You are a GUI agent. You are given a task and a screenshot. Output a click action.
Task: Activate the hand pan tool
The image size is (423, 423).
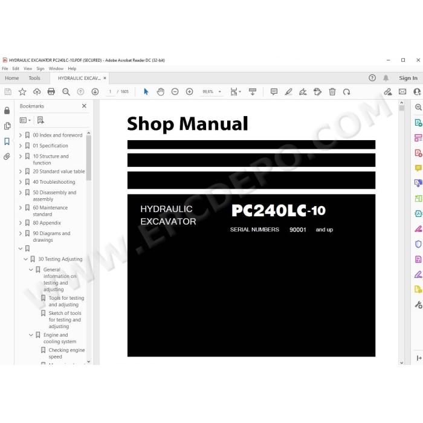click(161, 92)
